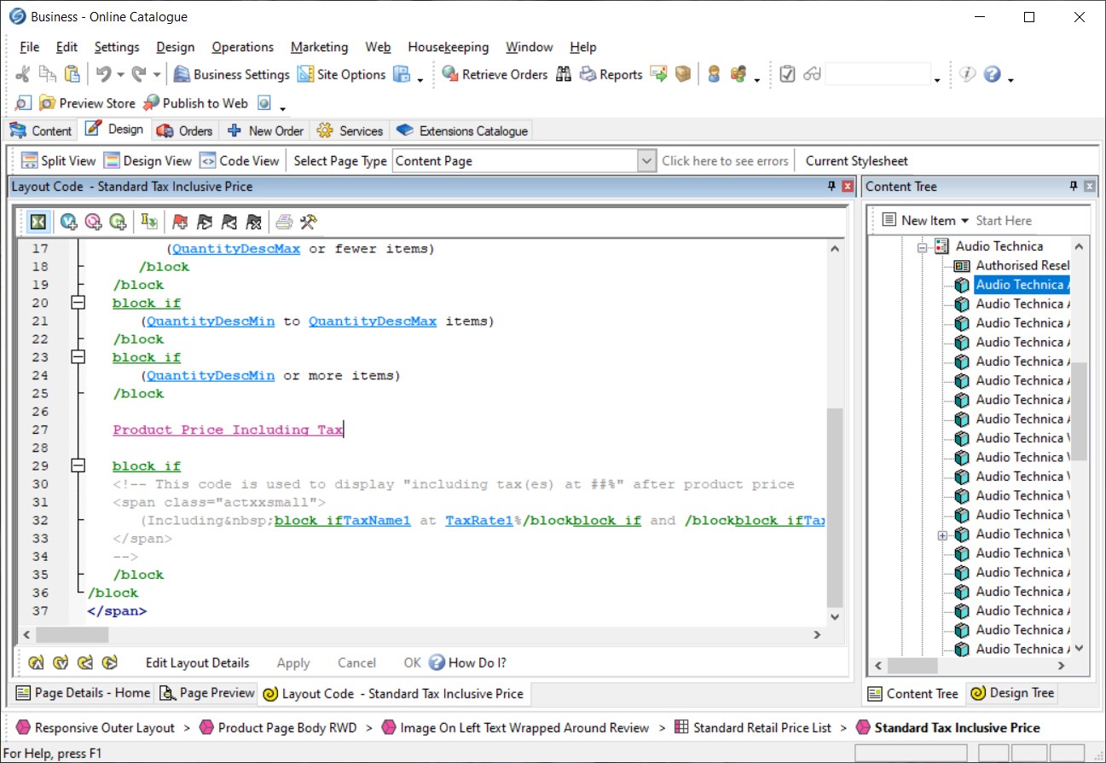Viewport: 1106px width, 763px height.
Task: Click Standard Retail Price List breadcrumb link
Action: click(761, 727)
